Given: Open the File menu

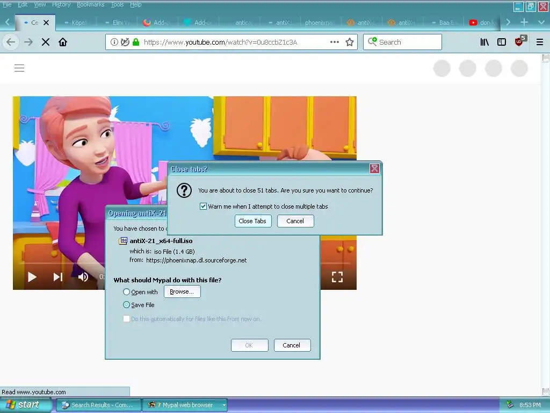Looking at the screenshot, I should [7, 4].
